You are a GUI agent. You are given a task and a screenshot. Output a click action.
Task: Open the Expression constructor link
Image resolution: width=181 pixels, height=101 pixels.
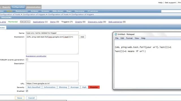pos(36,56)
